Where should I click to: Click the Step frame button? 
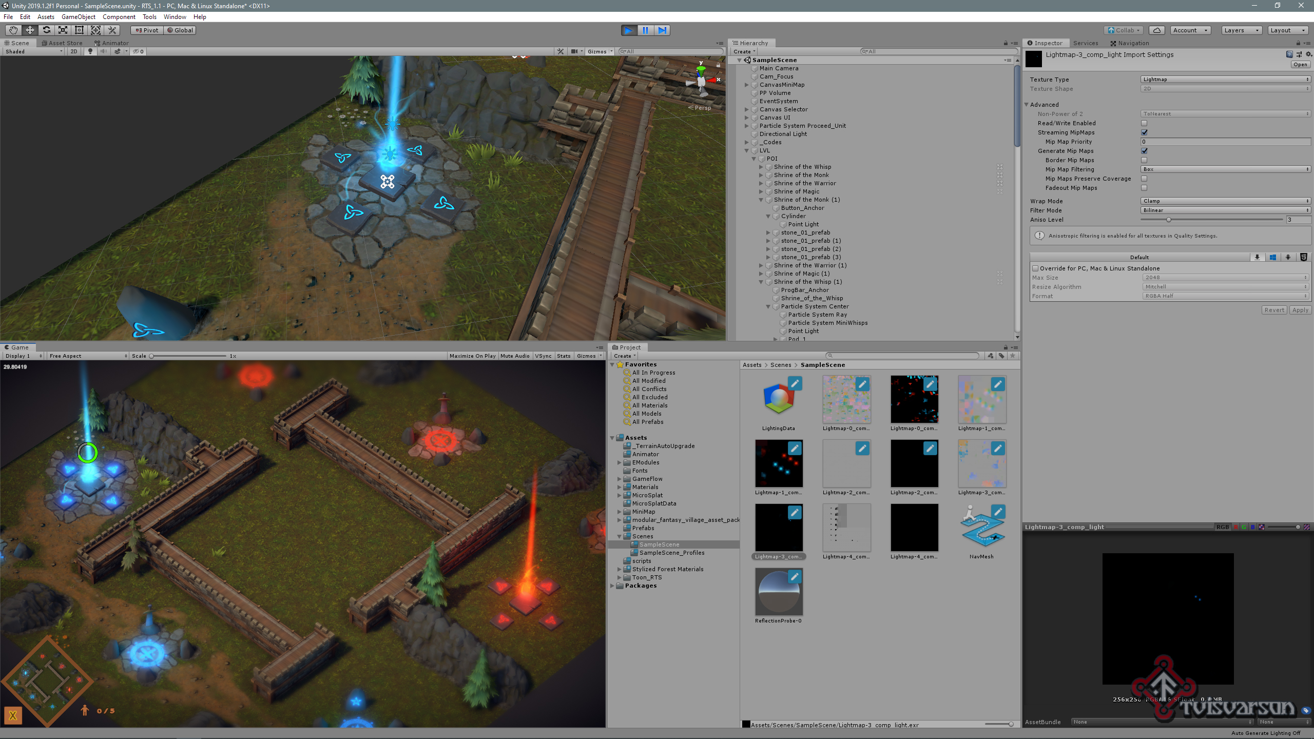662,30
